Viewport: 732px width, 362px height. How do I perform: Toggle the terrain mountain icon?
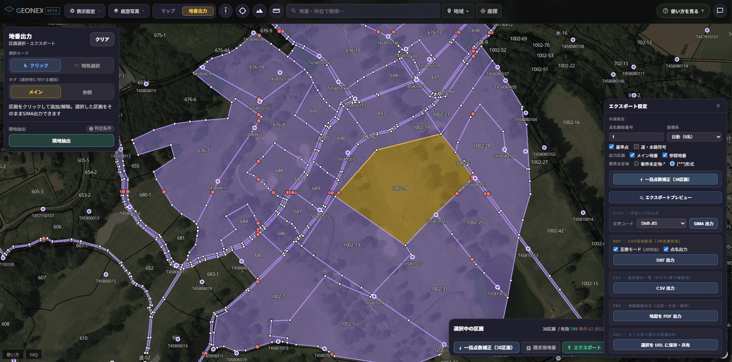point(260,11)
